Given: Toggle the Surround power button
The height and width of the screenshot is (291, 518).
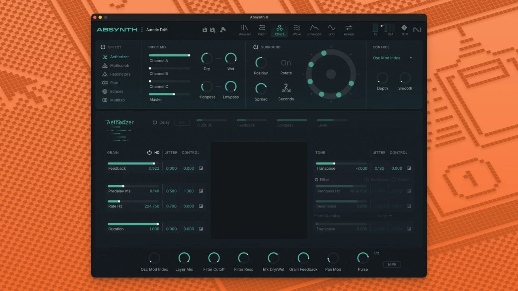Looking at the screenshot, I should [x=256, y=47].
